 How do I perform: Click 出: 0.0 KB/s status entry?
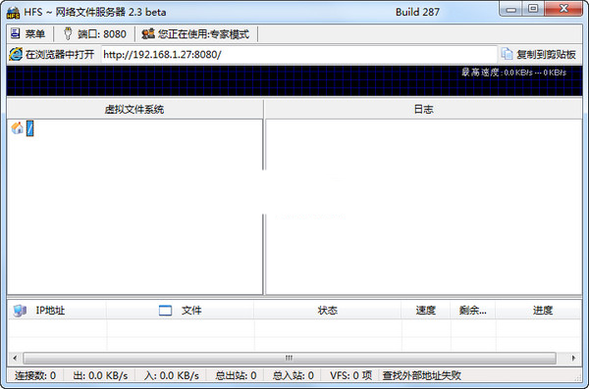pos(100,375)
